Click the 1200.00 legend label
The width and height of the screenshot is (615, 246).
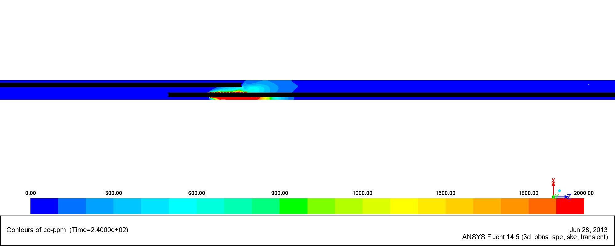pyautogui.click(x=362, y=193)
